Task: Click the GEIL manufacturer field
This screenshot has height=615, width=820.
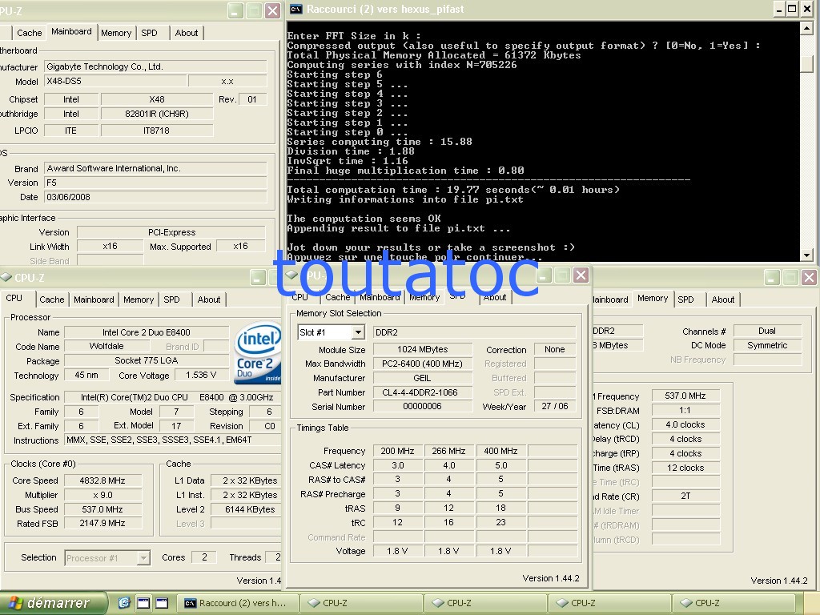Action: (423, 378)
